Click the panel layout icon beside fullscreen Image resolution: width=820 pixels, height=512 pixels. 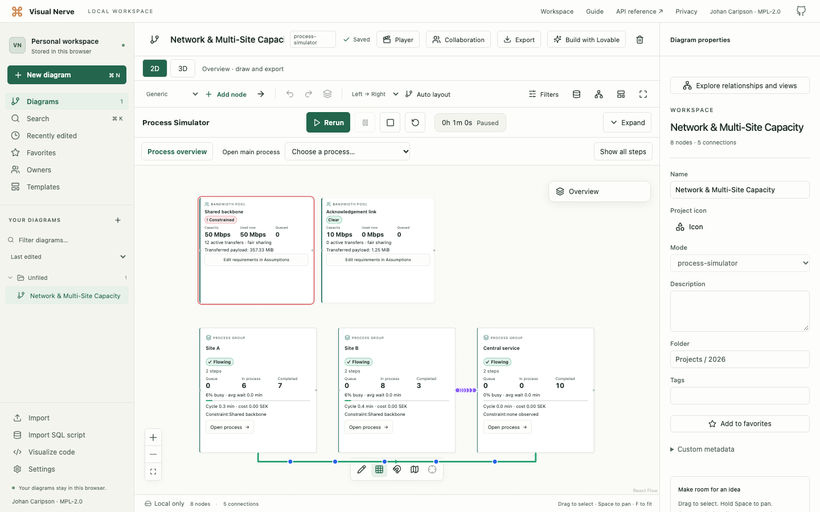click(x=621, y=94)
